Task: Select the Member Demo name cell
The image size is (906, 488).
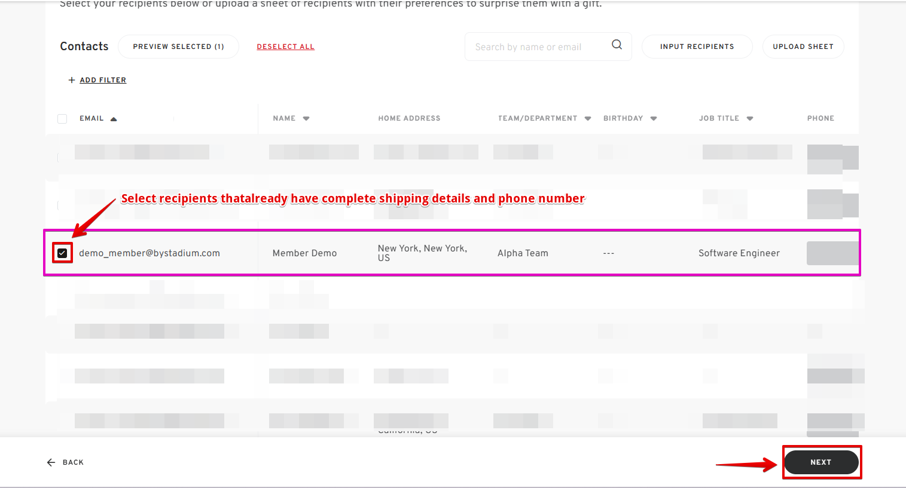Action: (304, 253)
